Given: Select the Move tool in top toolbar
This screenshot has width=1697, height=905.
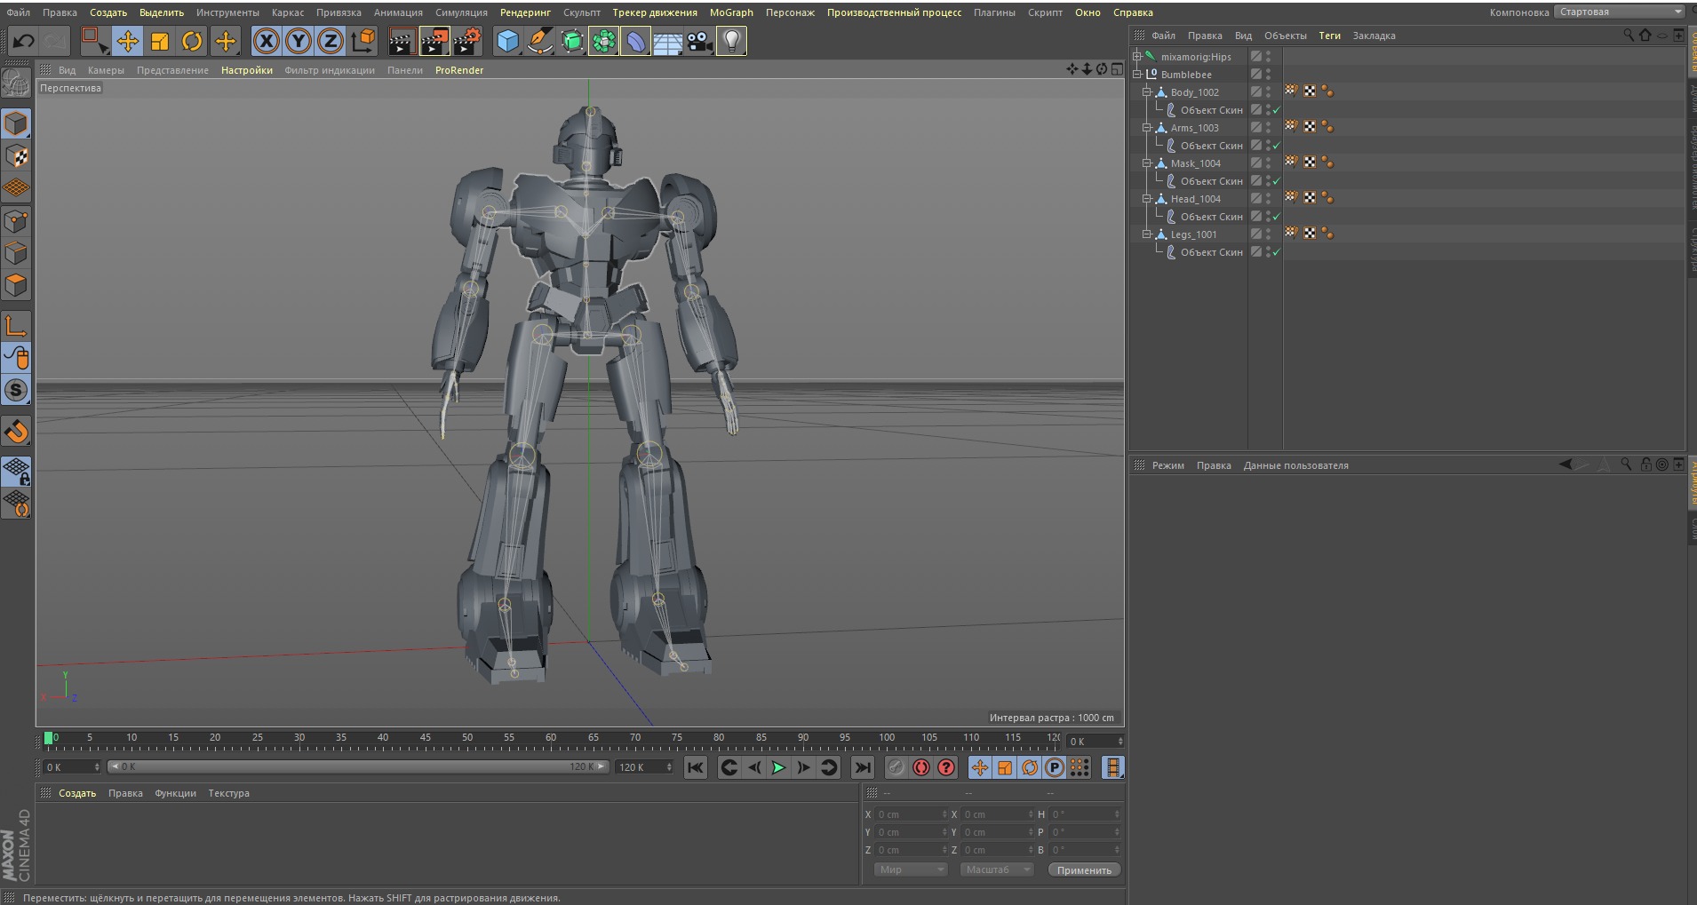Looking at the screenshot, I should click(x=128, y=41).
